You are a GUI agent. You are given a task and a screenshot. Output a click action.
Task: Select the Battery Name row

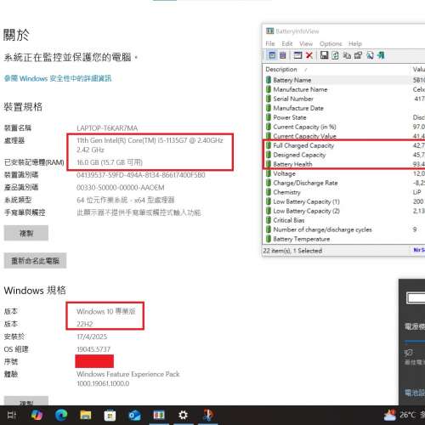coord(344,80)
